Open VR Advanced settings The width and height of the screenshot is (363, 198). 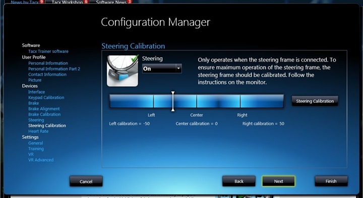pos(41,160)
